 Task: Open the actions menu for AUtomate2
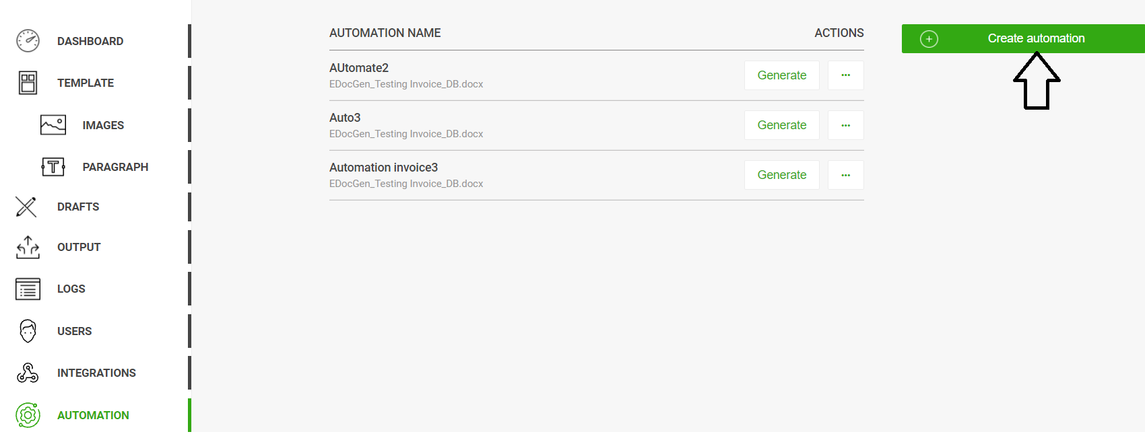point(845,75)
